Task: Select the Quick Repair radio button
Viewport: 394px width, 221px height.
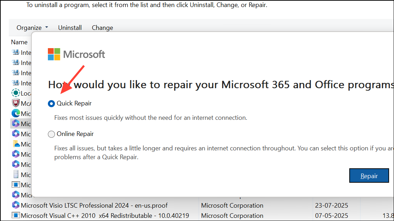Action: click(x=51, y=104)
